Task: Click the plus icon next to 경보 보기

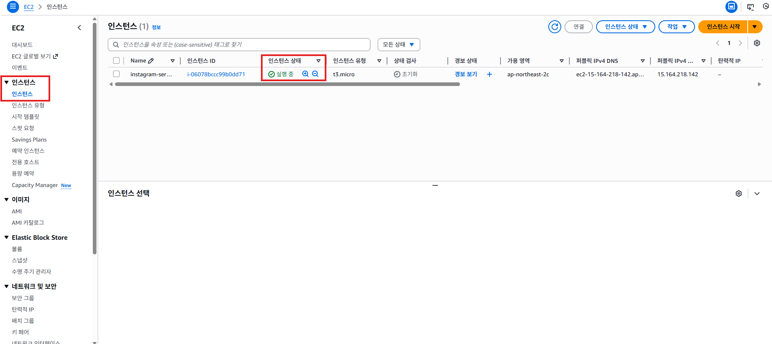Action: tap(490, 74)
